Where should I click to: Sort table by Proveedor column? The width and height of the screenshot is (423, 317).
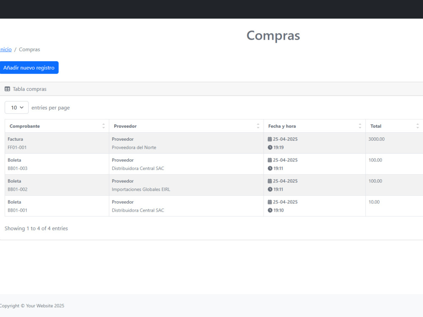[258, 126]
